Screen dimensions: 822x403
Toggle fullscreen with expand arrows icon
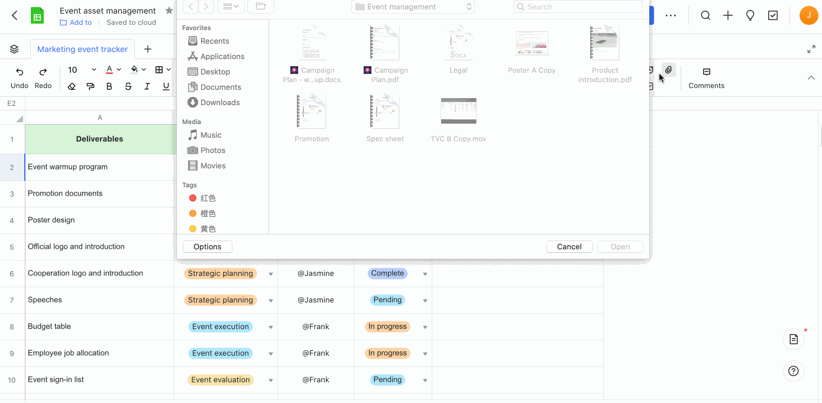click(x=811, y=50)
